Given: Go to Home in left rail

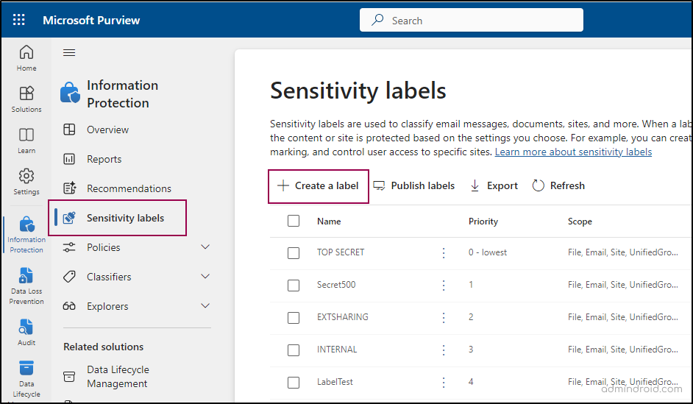Looking at the screenshot, I should (26, 57).
